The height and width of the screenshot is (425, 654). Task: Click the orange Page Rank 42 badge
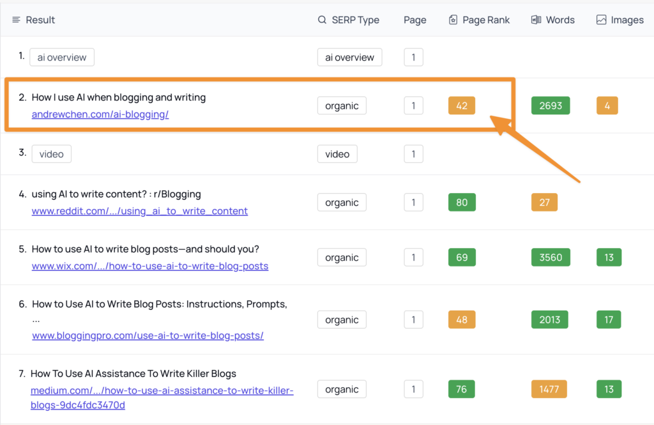[462, 106]
